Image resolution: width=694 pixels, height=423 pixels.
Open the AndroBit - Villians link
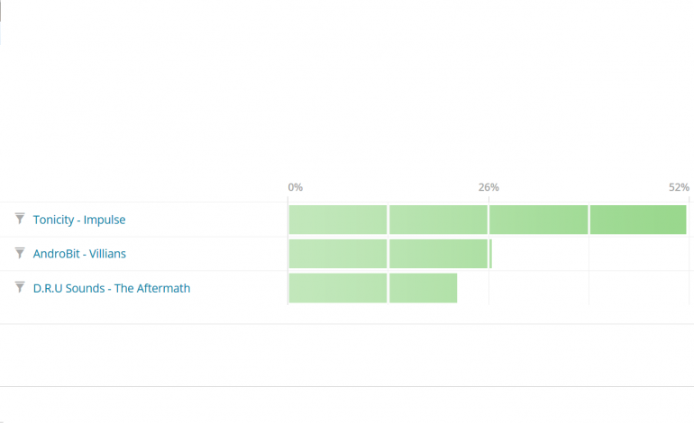coord(79,254)
